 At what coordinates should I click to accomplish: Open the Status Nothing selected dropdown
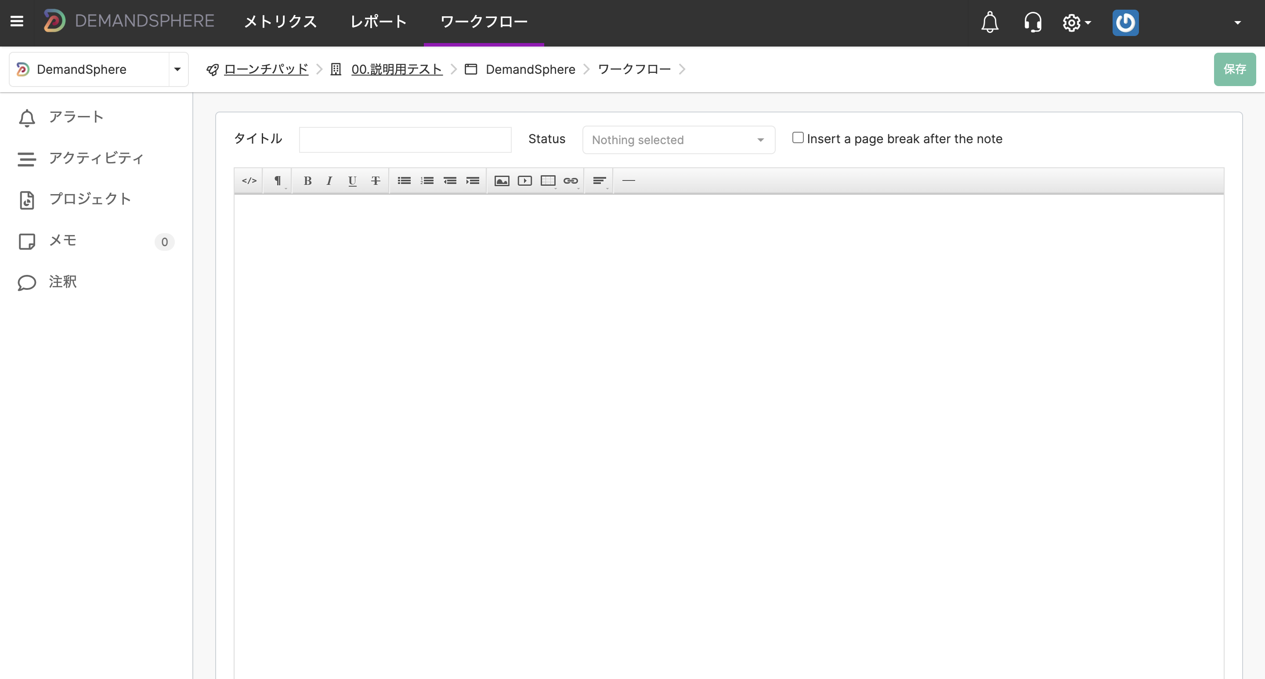[679, 140]
